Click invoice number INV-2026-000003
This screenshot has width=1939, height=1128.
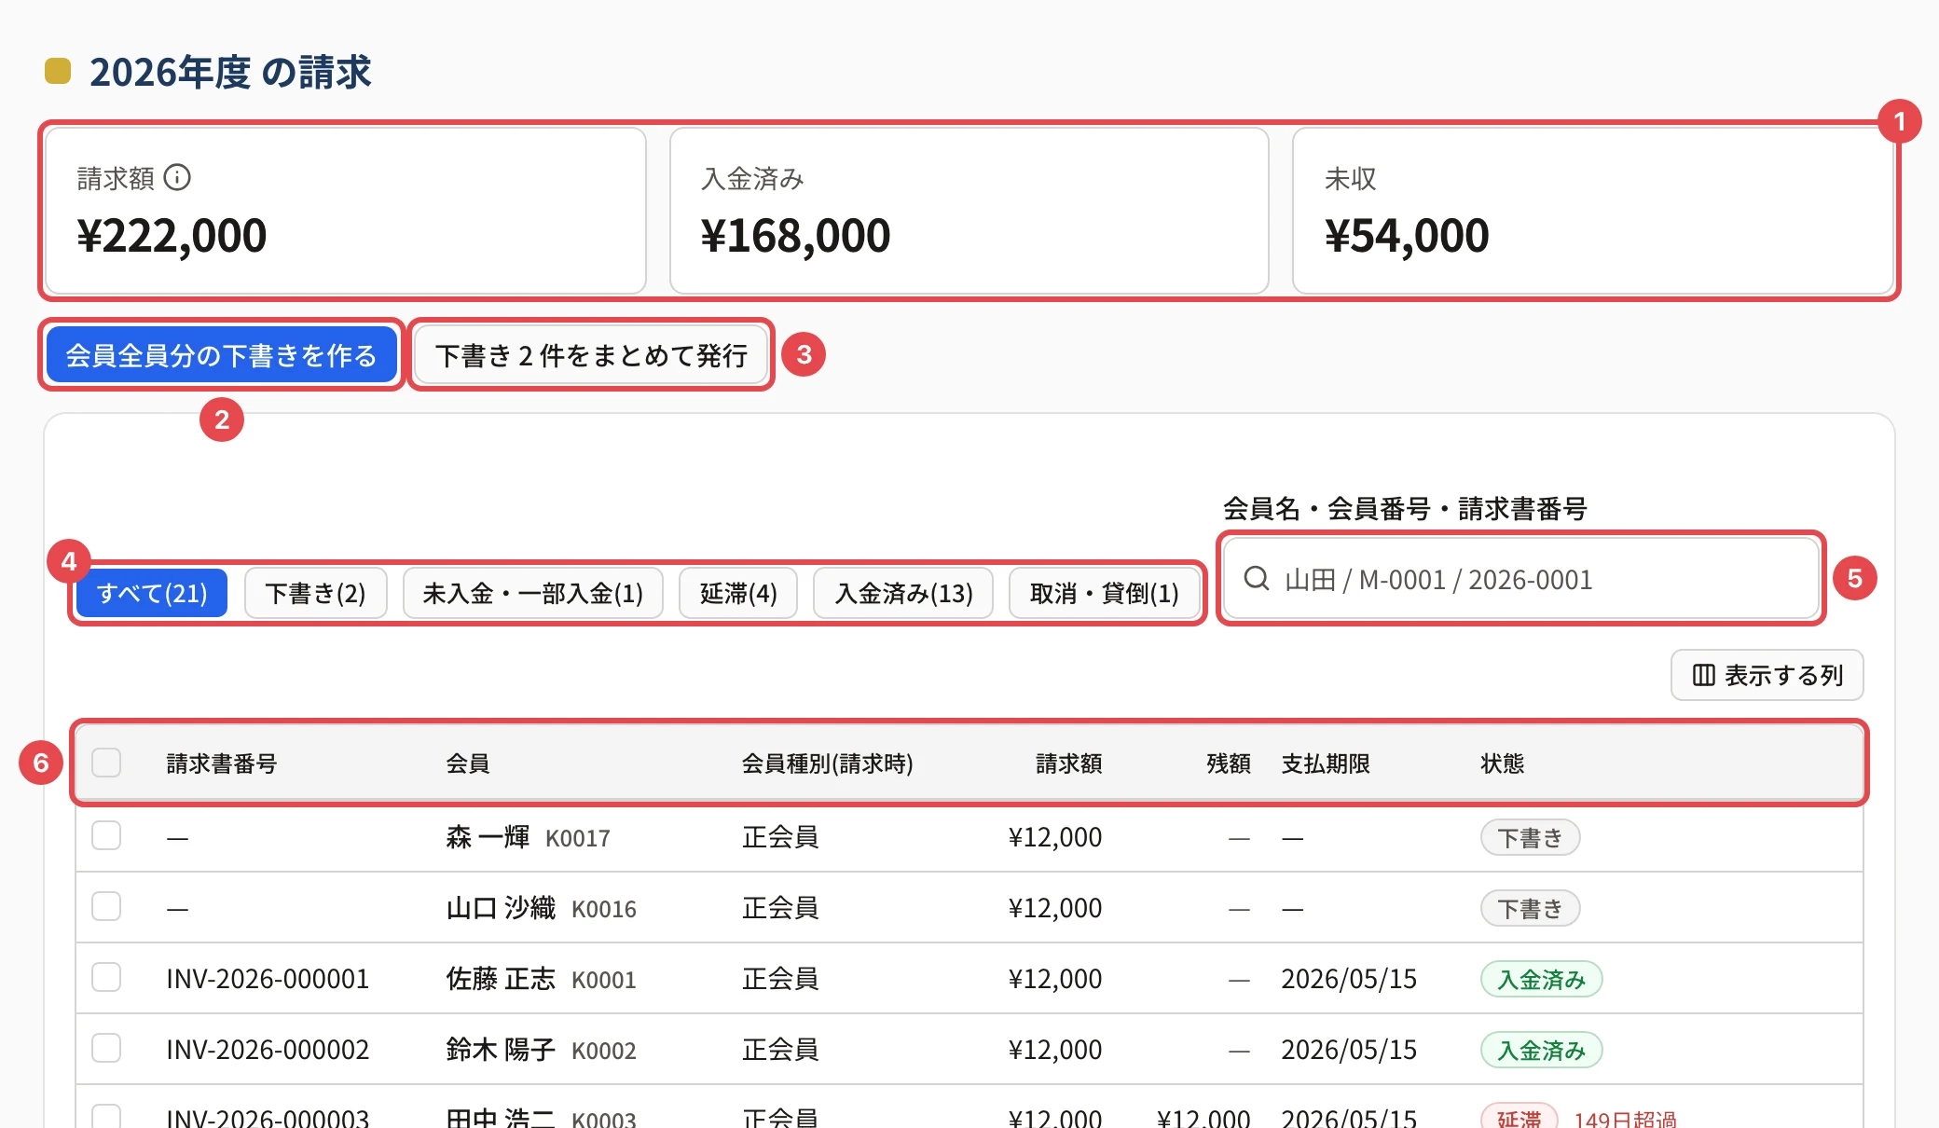pos(268,1117)
